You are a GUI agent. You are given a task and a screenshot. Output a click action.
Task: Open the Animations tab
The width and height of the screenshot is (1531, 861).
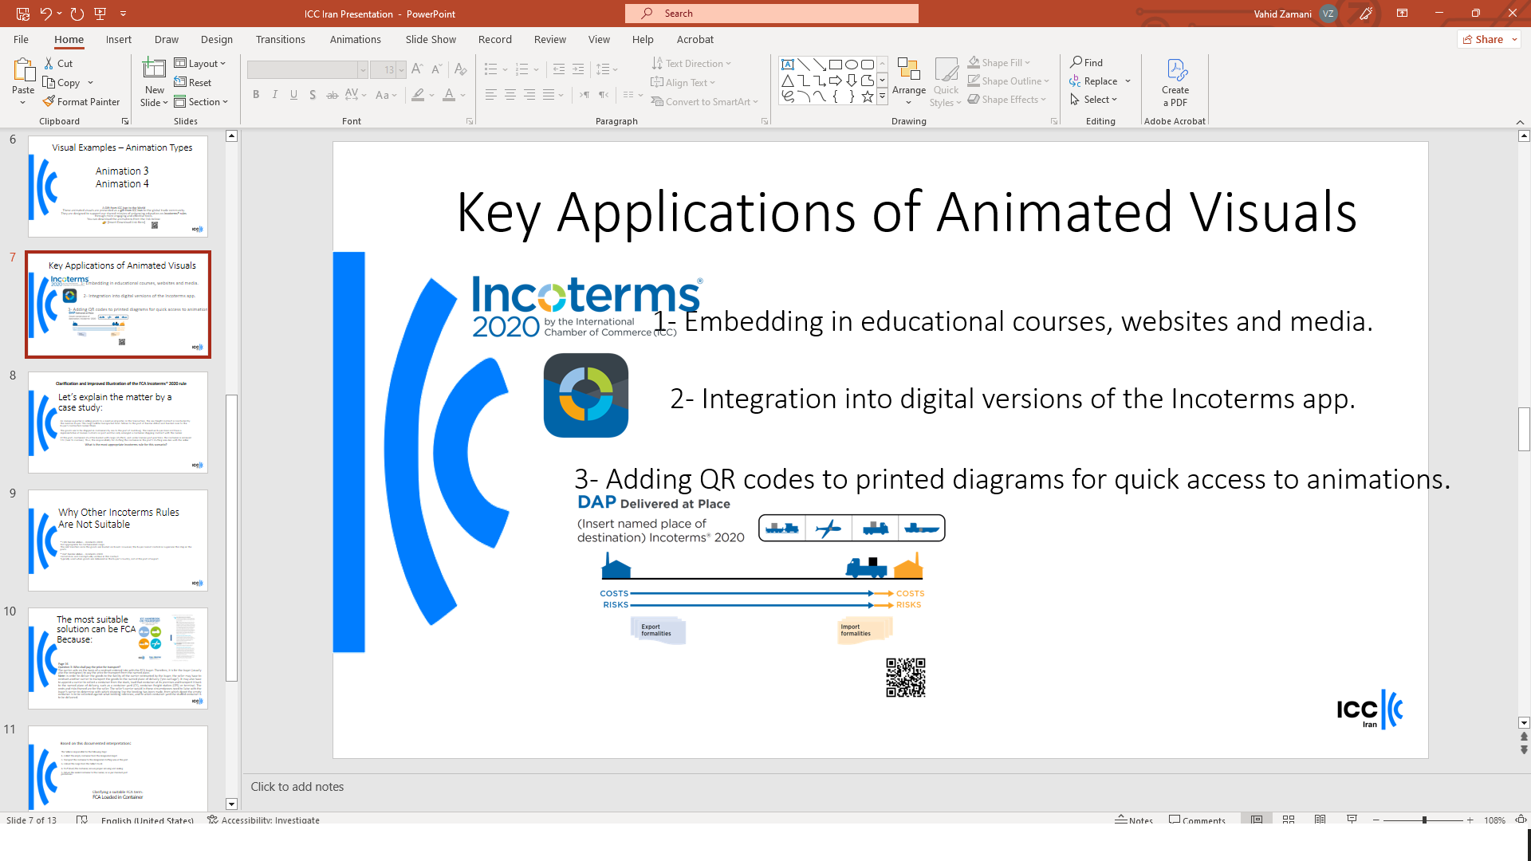tap(356, 39)
